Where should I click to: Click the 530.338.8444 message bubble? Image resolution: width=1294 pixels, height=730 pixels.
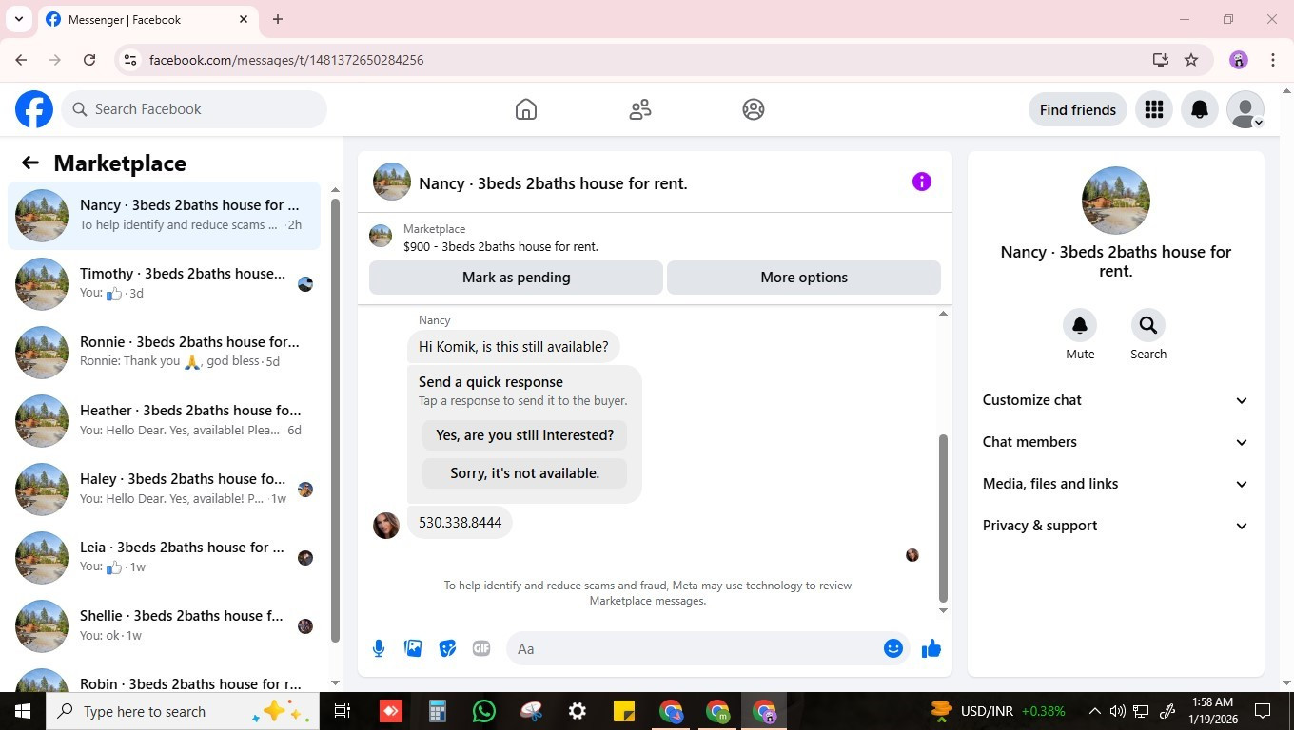click(x=460, y=522)
